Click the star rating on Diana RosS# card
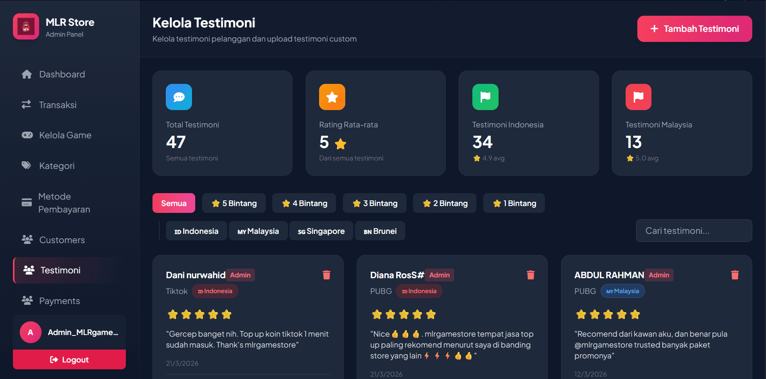The width and height of the screenshot is (766, 379). (x=404, y=314)
